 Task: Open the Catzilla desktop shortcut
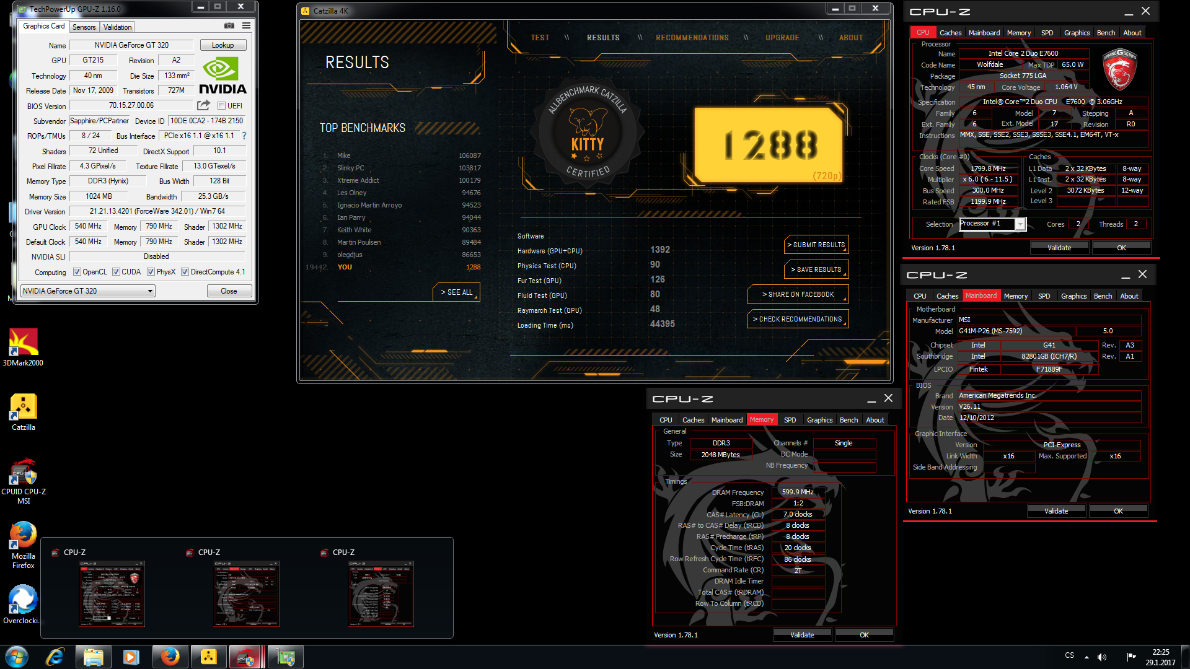[x=23, y=413]
